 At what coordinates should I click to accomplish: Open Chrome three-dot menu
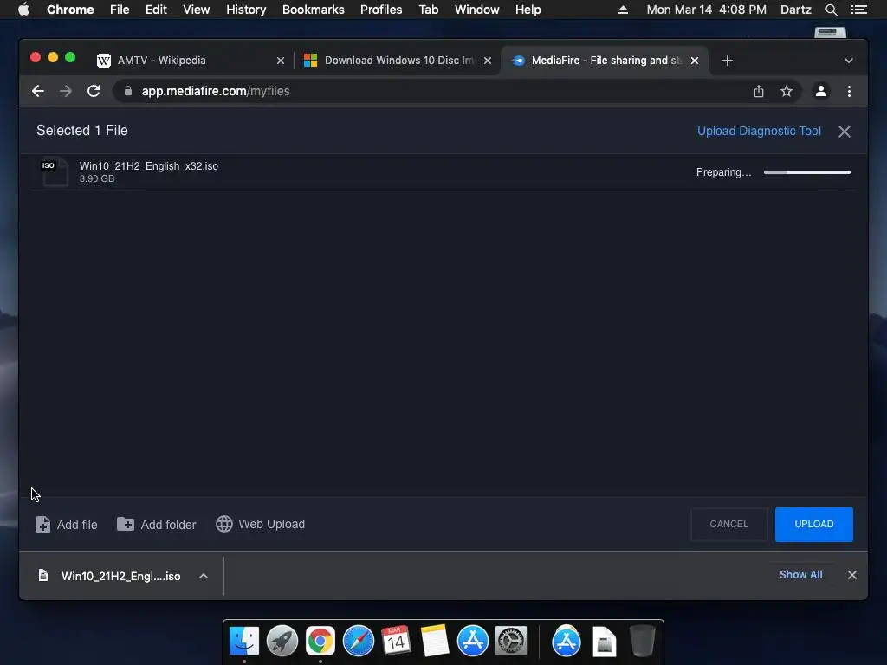point(849,91)
